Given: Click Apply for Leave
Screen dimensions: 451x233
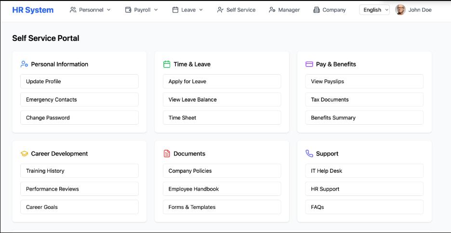Looking at the screenshot, I should [x=222, y=81].
